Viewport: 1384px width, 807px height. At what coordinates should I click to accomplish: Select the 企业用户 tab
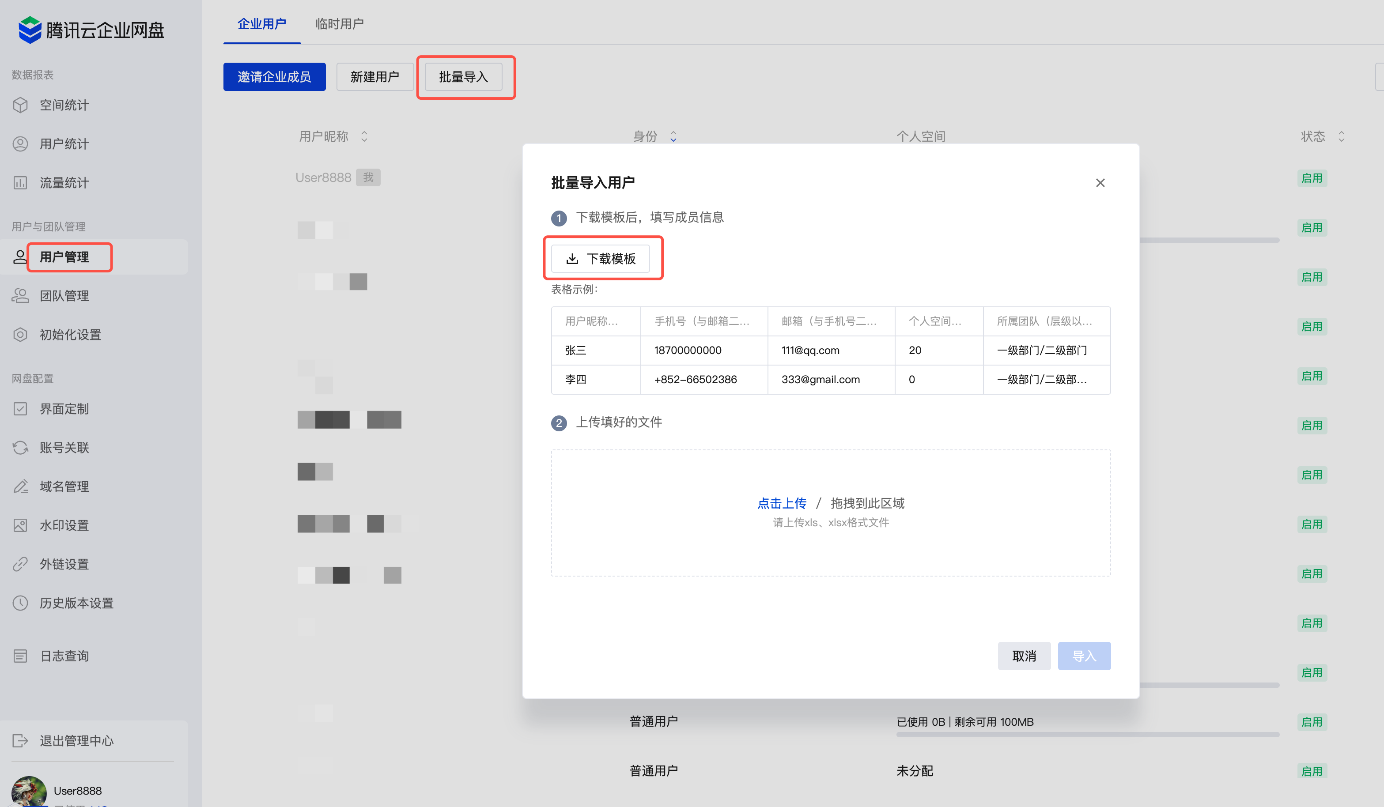tap(261, 24)
